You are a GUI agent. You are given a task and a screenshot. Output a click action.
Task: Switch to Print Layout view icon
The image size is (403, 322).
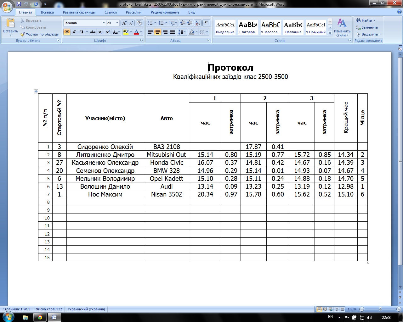pos(319,309)
